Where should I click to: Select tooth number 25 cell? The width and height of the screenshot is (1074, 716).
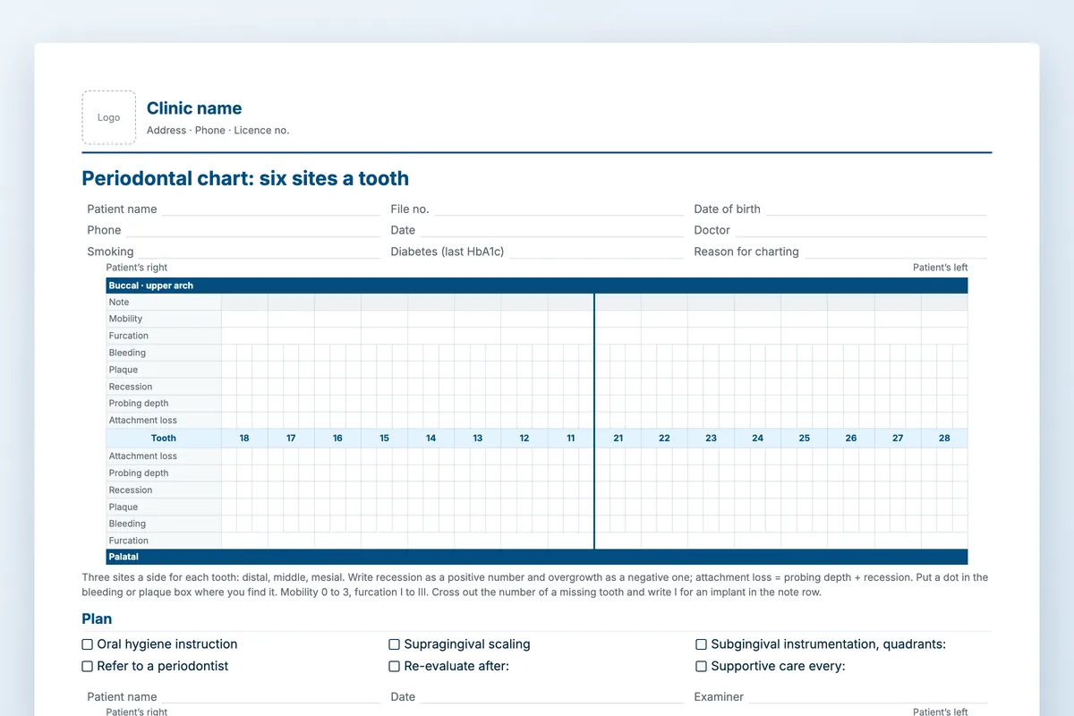[x=805, y=439]
